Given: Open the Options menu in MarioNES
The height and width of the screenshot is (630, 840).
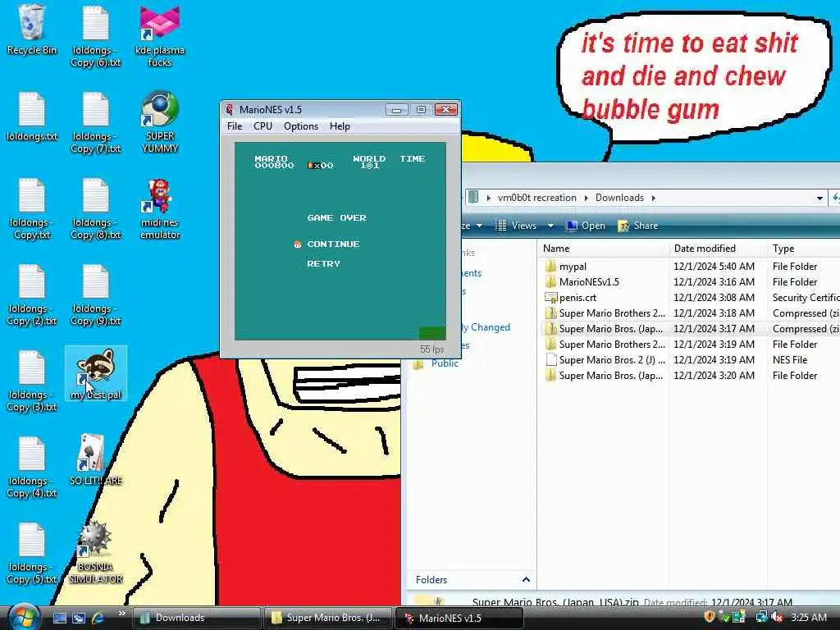Looking at the screenshot, I should [301, 126].
